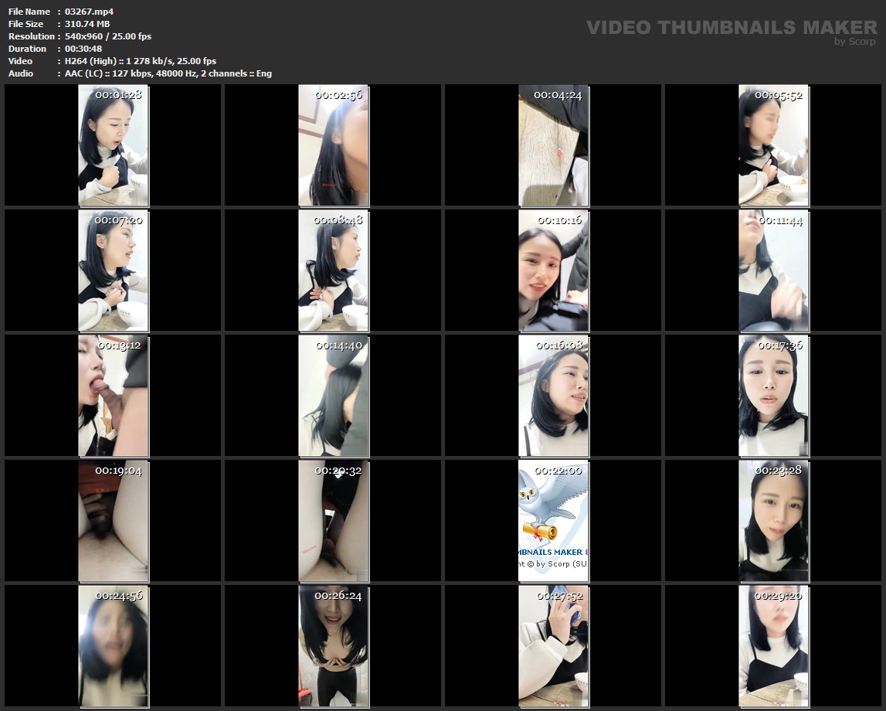Select the 00:11:44 frame
Screen dimensions: 886x711
click(773, 270)
